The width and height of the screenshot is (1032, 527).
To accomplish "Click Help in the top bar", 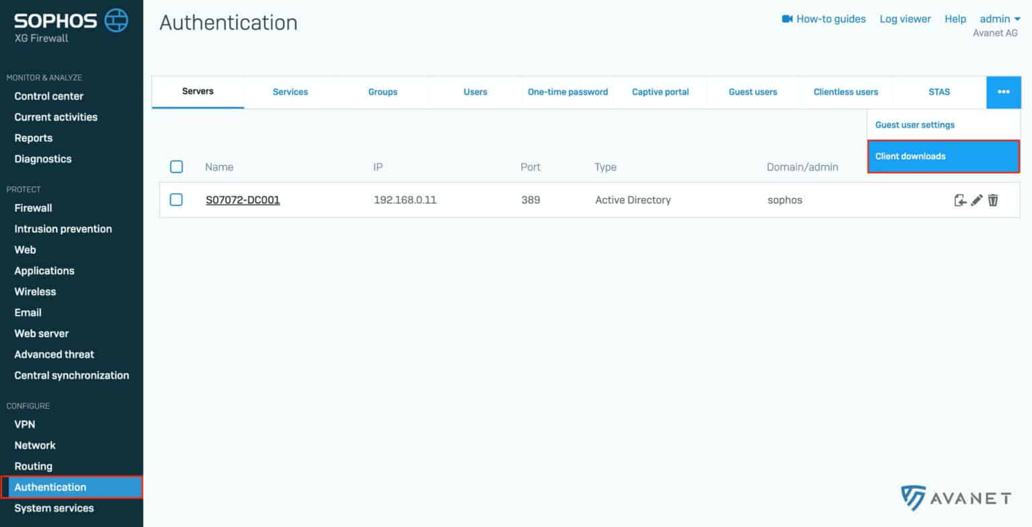I will [955, 19].
